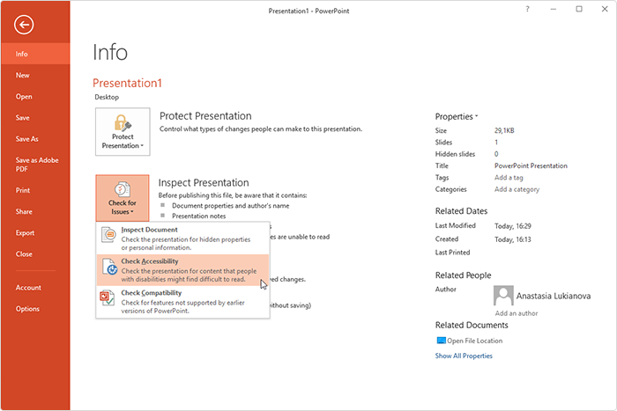
Task: Click the Inspect Document icon
Action: coord(108,235)
